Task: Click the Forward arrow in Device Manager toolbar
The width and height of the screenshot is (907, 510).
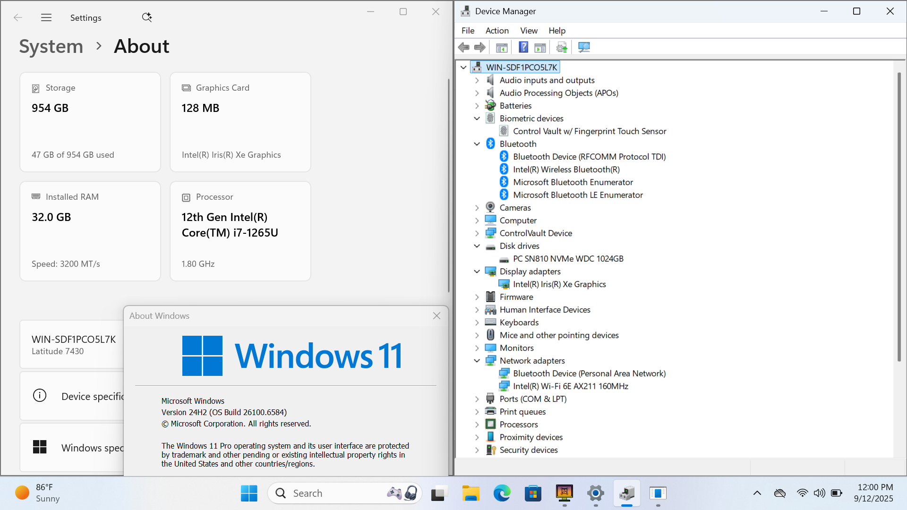Action: (480, 47)
